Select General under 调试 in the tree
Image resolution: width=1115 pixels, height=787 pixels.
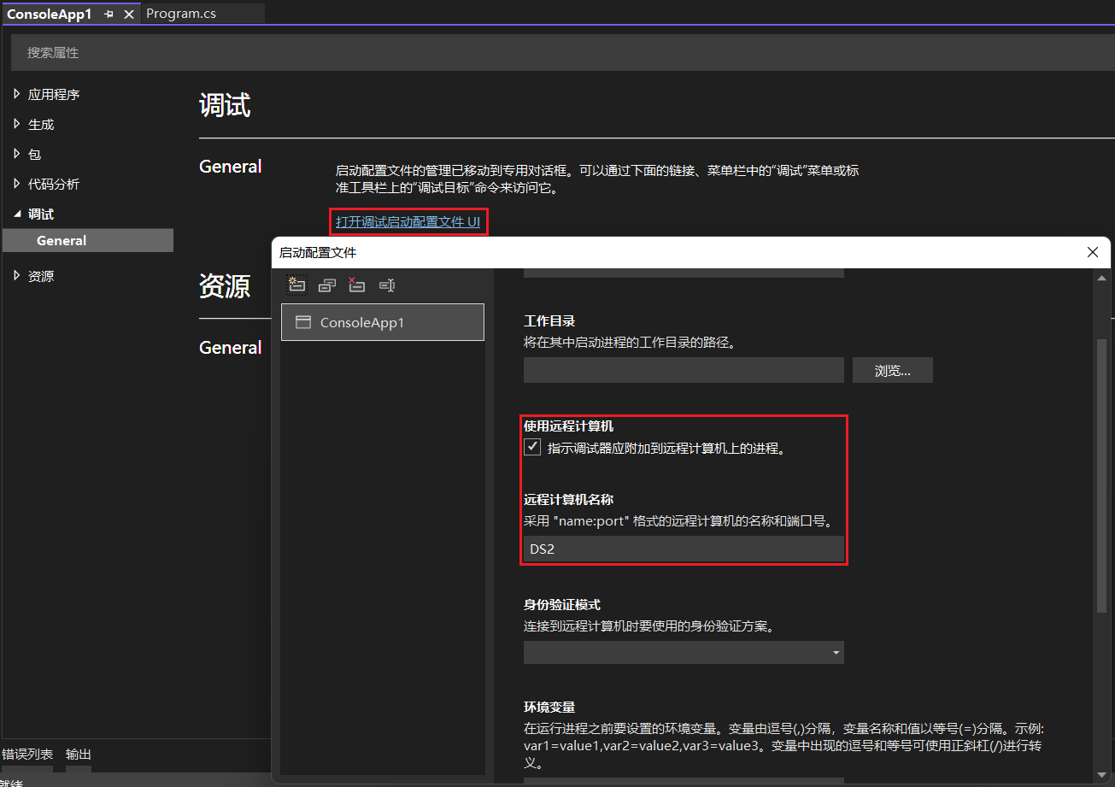pyautogui.click(x=88, y=241)
